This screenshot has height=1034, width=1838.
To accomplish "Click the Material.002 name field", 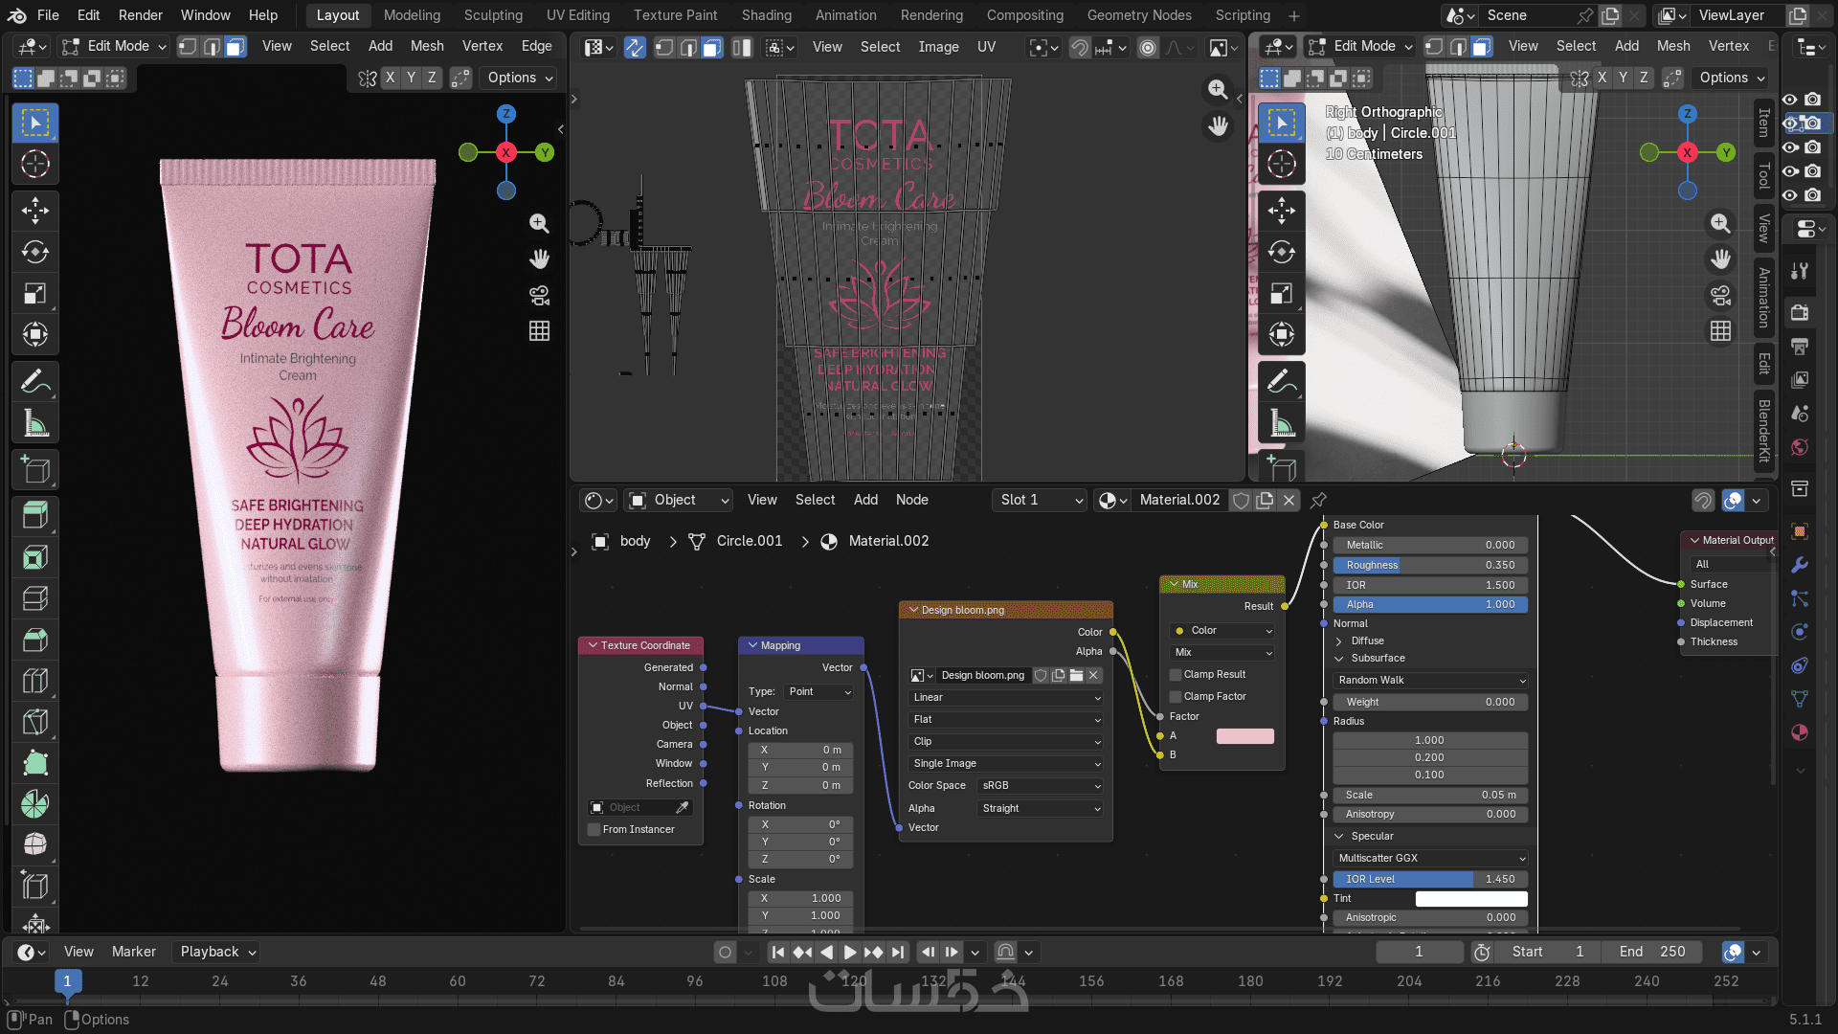I will [1179, 500].
